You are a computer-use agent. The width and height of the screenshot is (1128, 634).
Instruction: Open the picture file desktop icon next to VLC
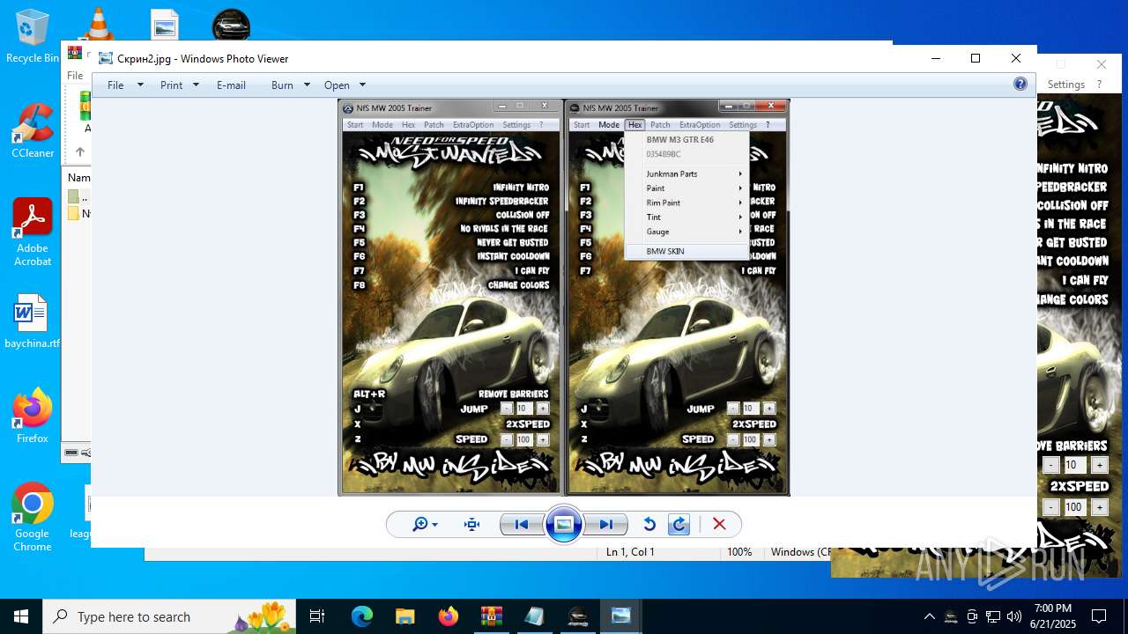point(165,25)
